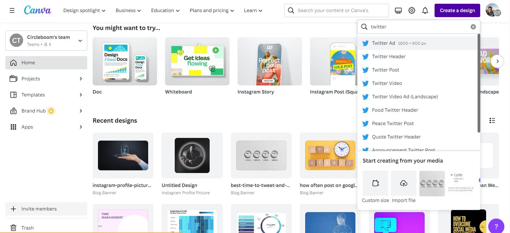Image resolution: width=510 pixels, height=233 pixels.
Task: Click the Twitter bird icon beside Twitter Header
Action: click(365, 57)
